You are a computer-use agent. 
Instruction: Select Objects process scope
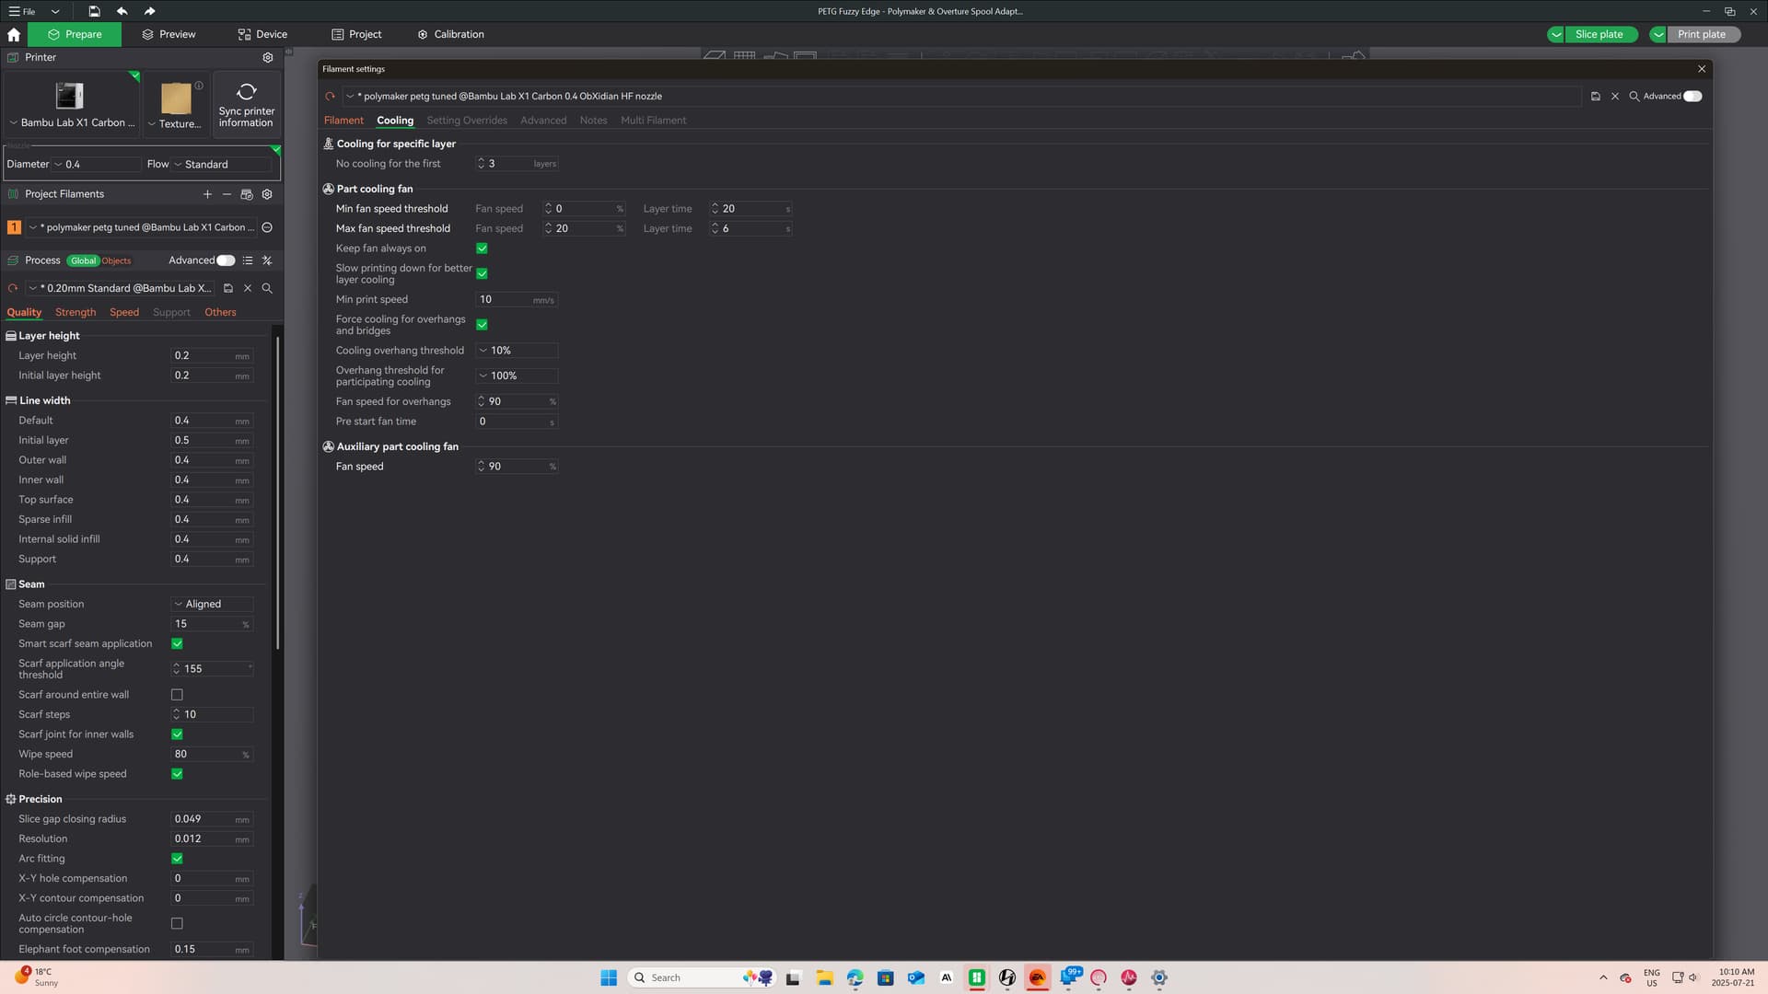tap(116, 260)
